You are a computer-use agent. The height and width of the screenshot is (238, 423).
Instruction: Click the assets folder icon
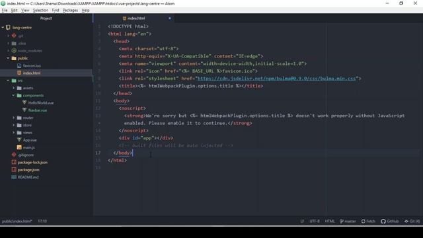coord(19,88)
